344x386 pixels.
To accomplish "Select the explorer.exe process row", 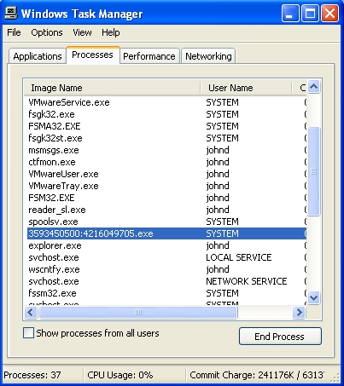I will click(166, 245).
